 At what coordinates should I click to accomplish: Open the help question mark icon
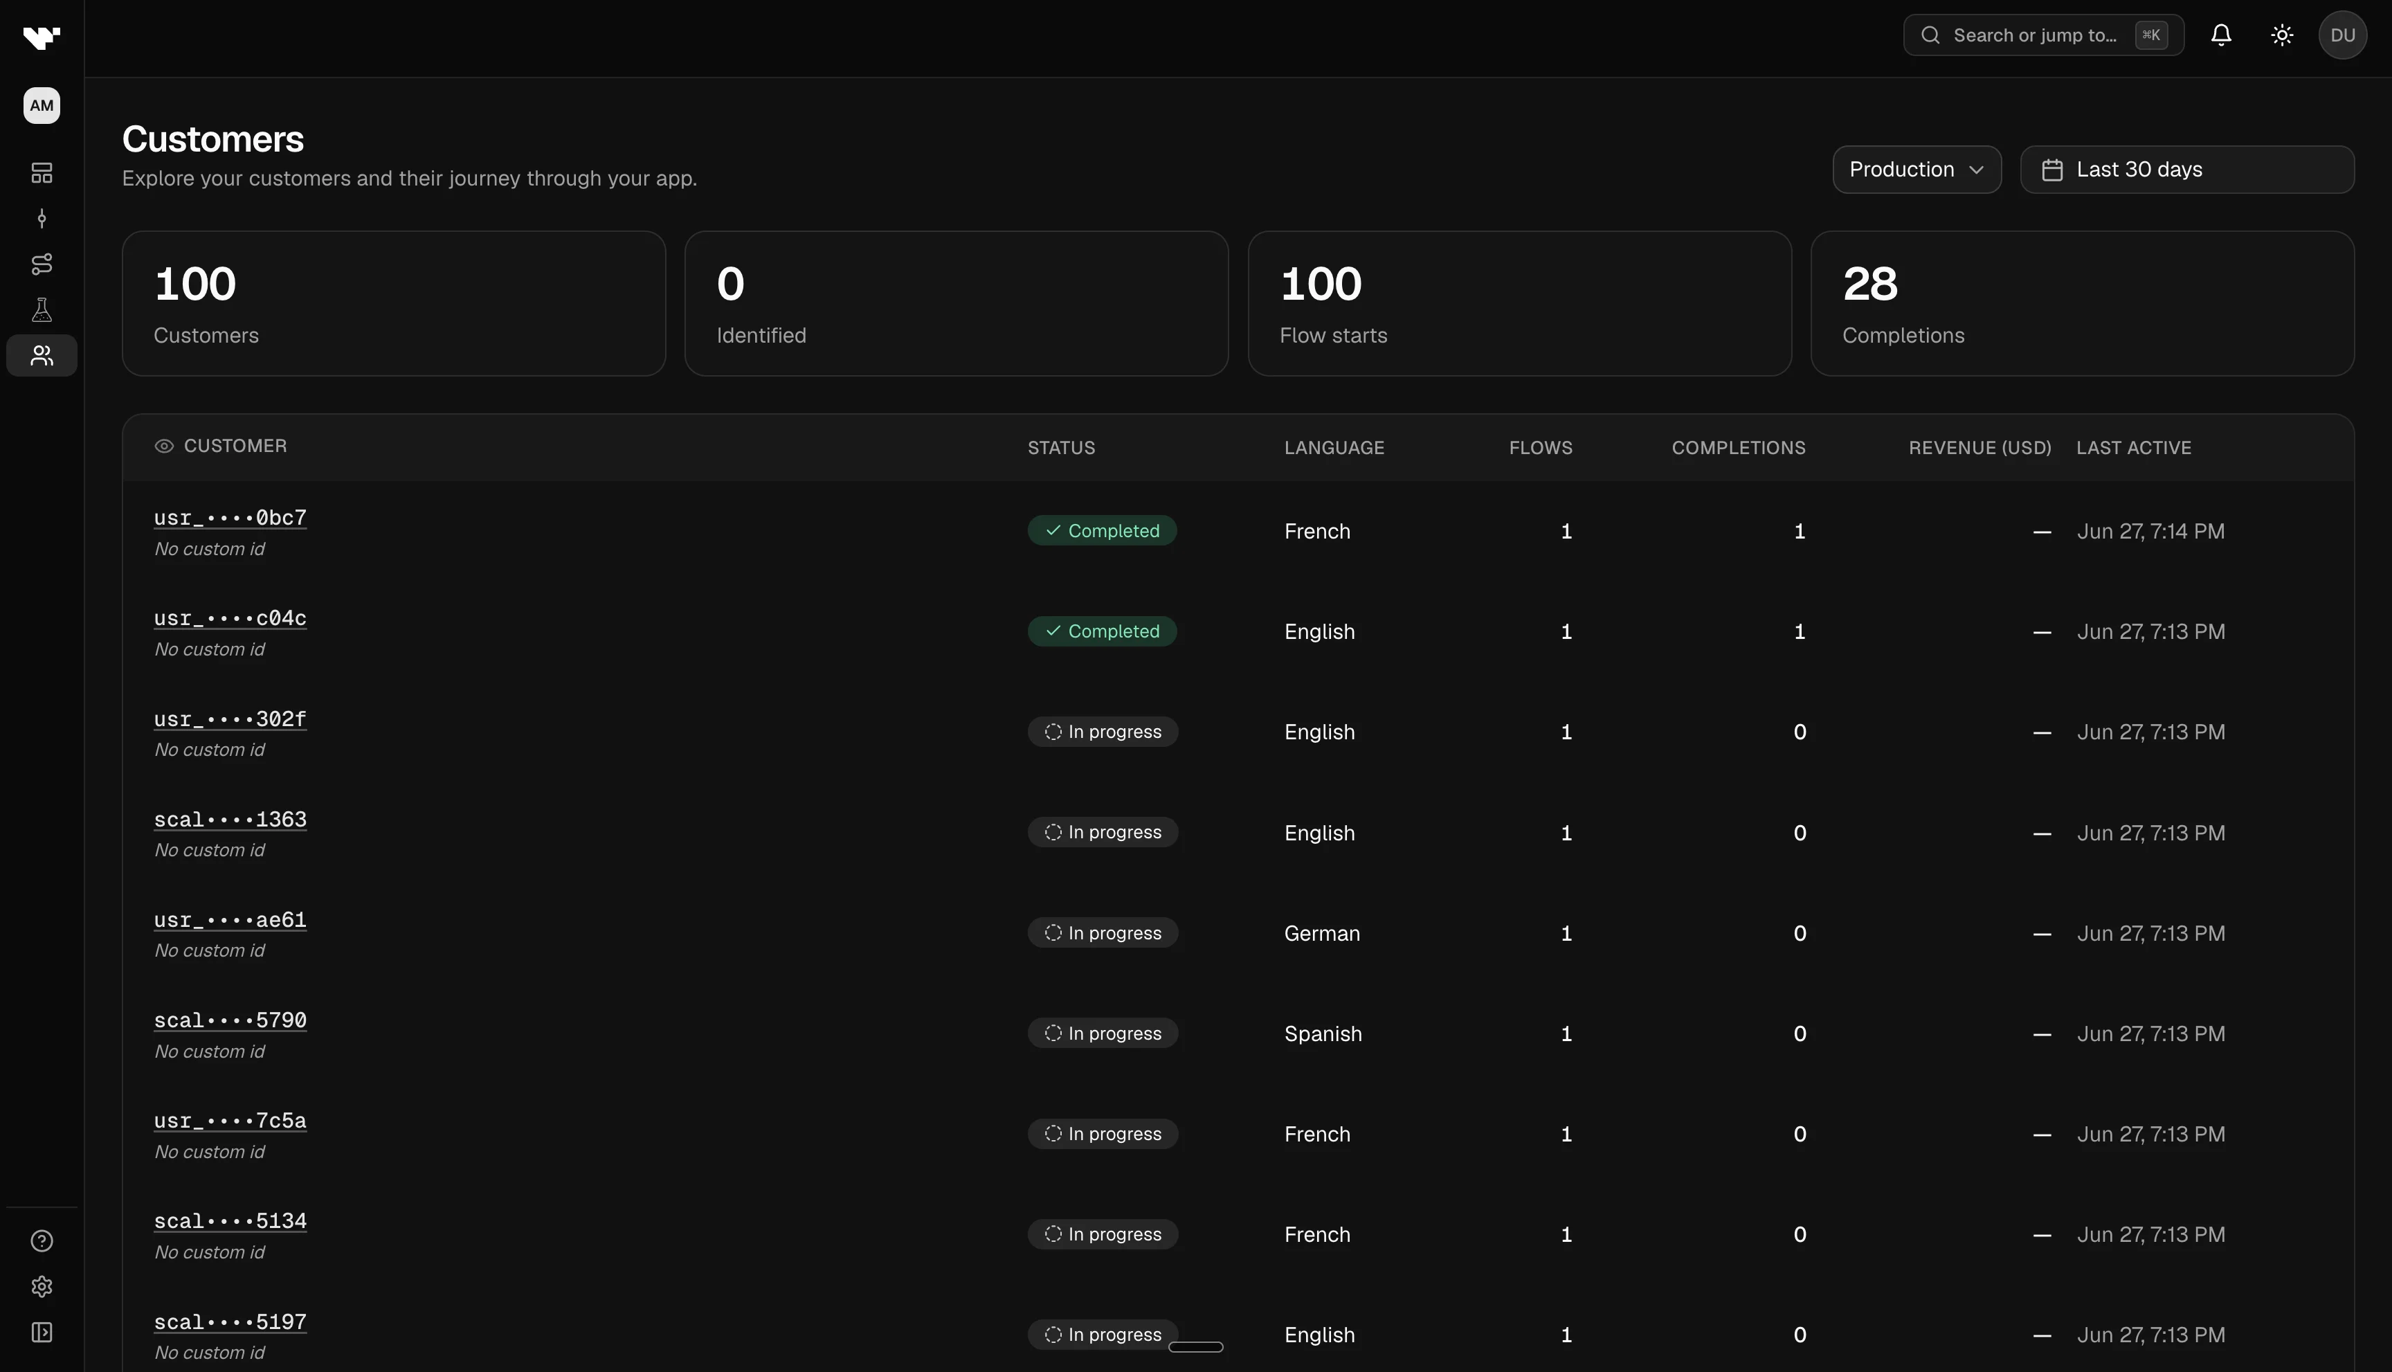(42, 1241)
